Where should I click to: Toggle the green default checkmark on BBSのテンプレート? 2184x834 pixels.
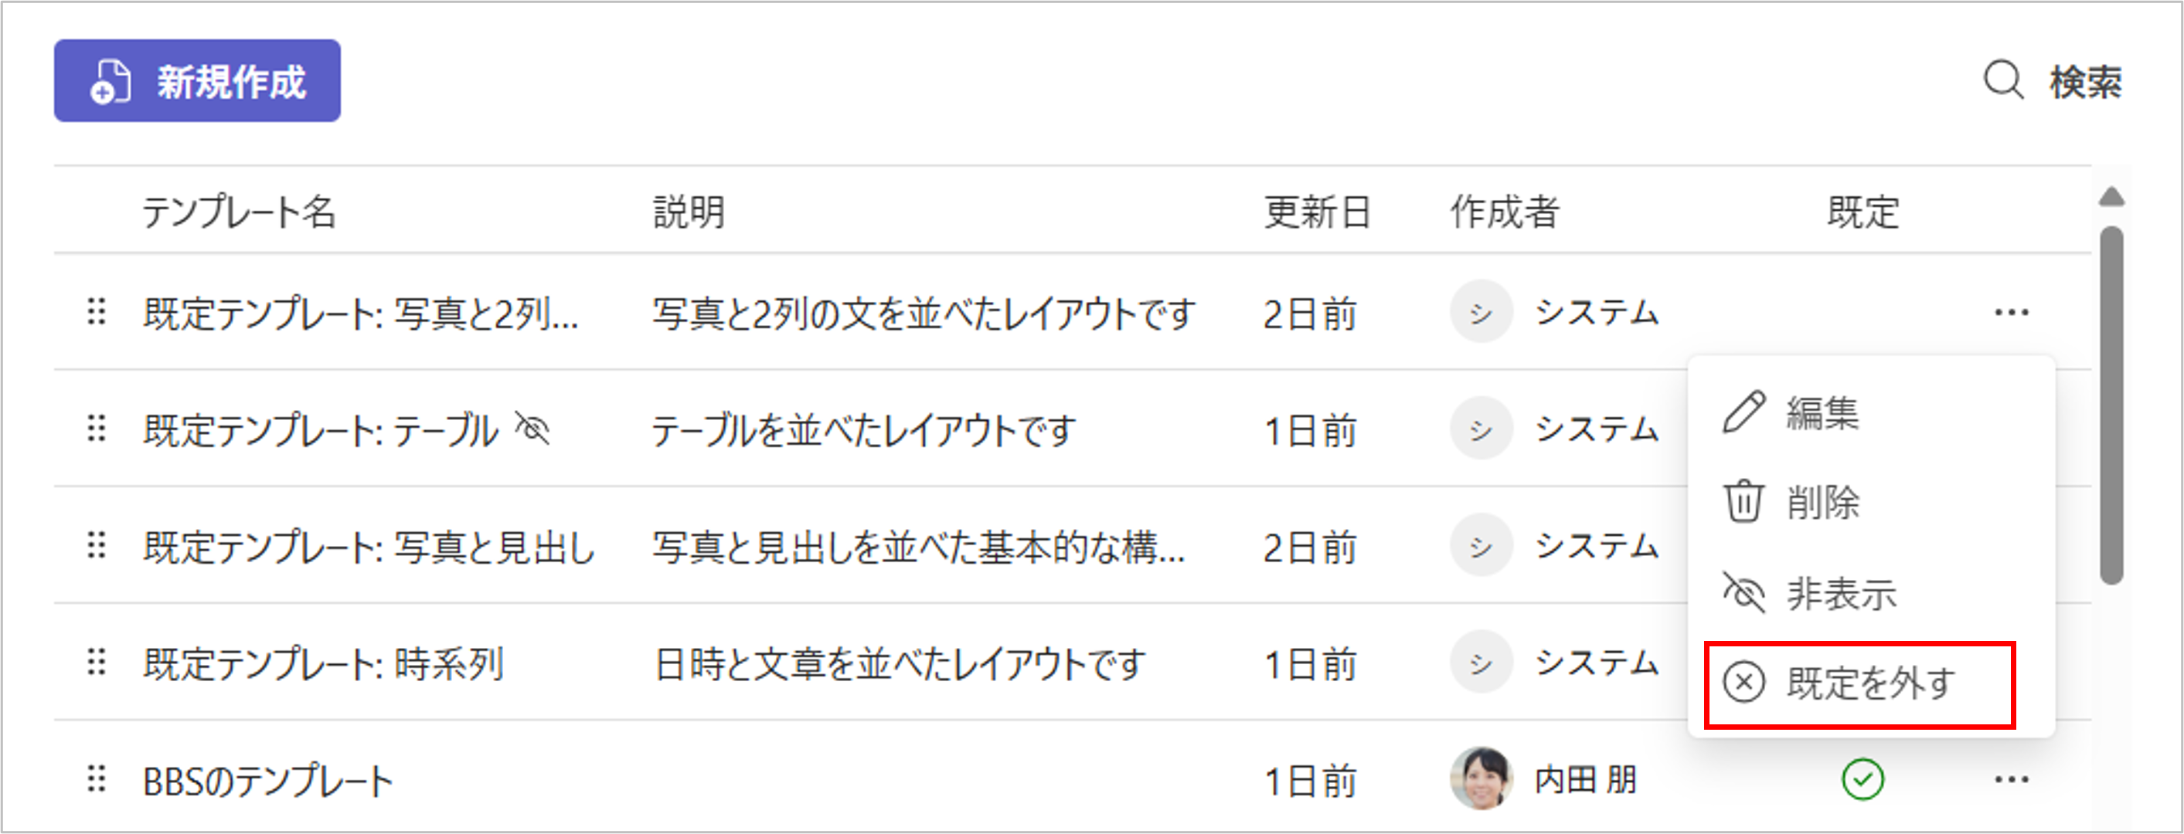click(1863, 780)
